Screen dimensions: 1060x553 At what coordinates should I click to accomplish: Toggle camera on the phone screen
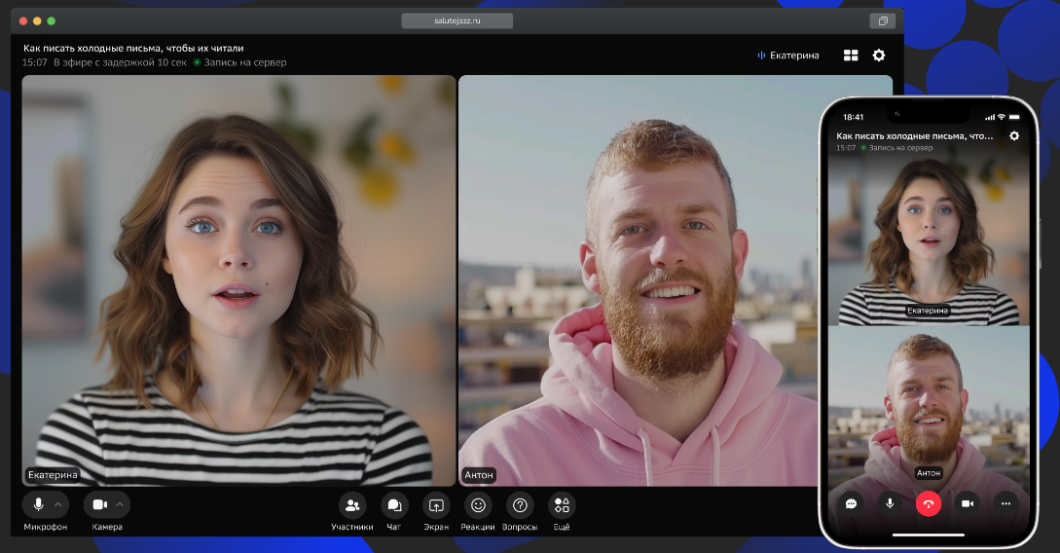[968, 503]
